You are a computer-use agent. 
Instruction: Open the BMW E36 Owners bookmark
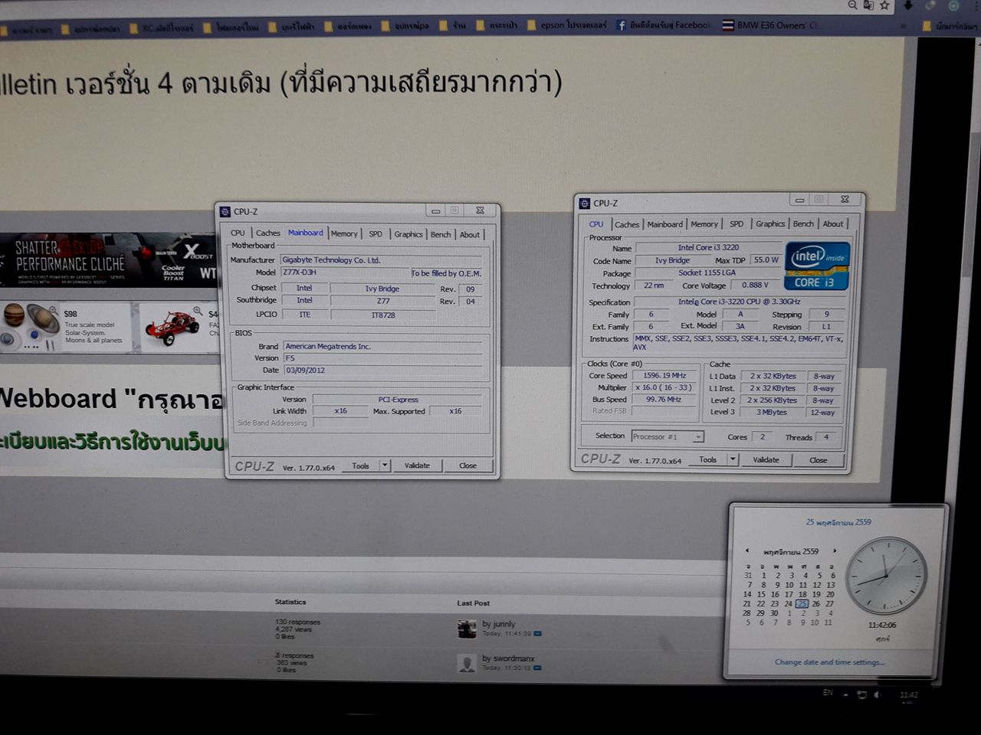(771, 25)
